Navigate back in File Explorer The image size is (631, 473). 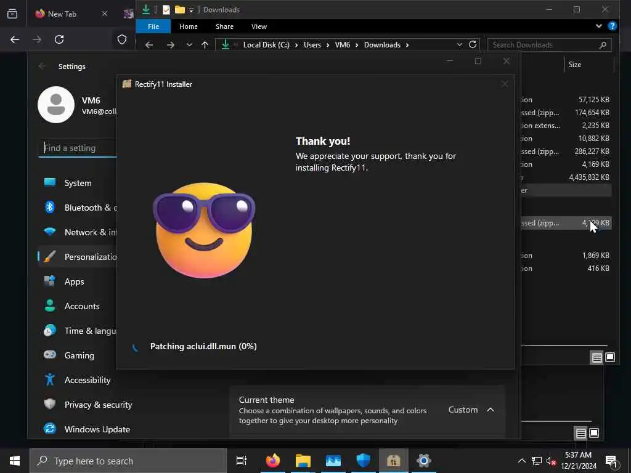point(149,45)
